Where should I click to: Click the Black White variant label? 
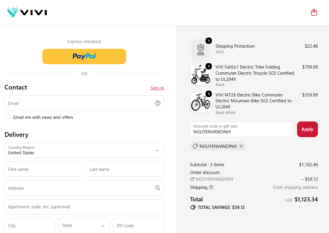coord(225,113)
